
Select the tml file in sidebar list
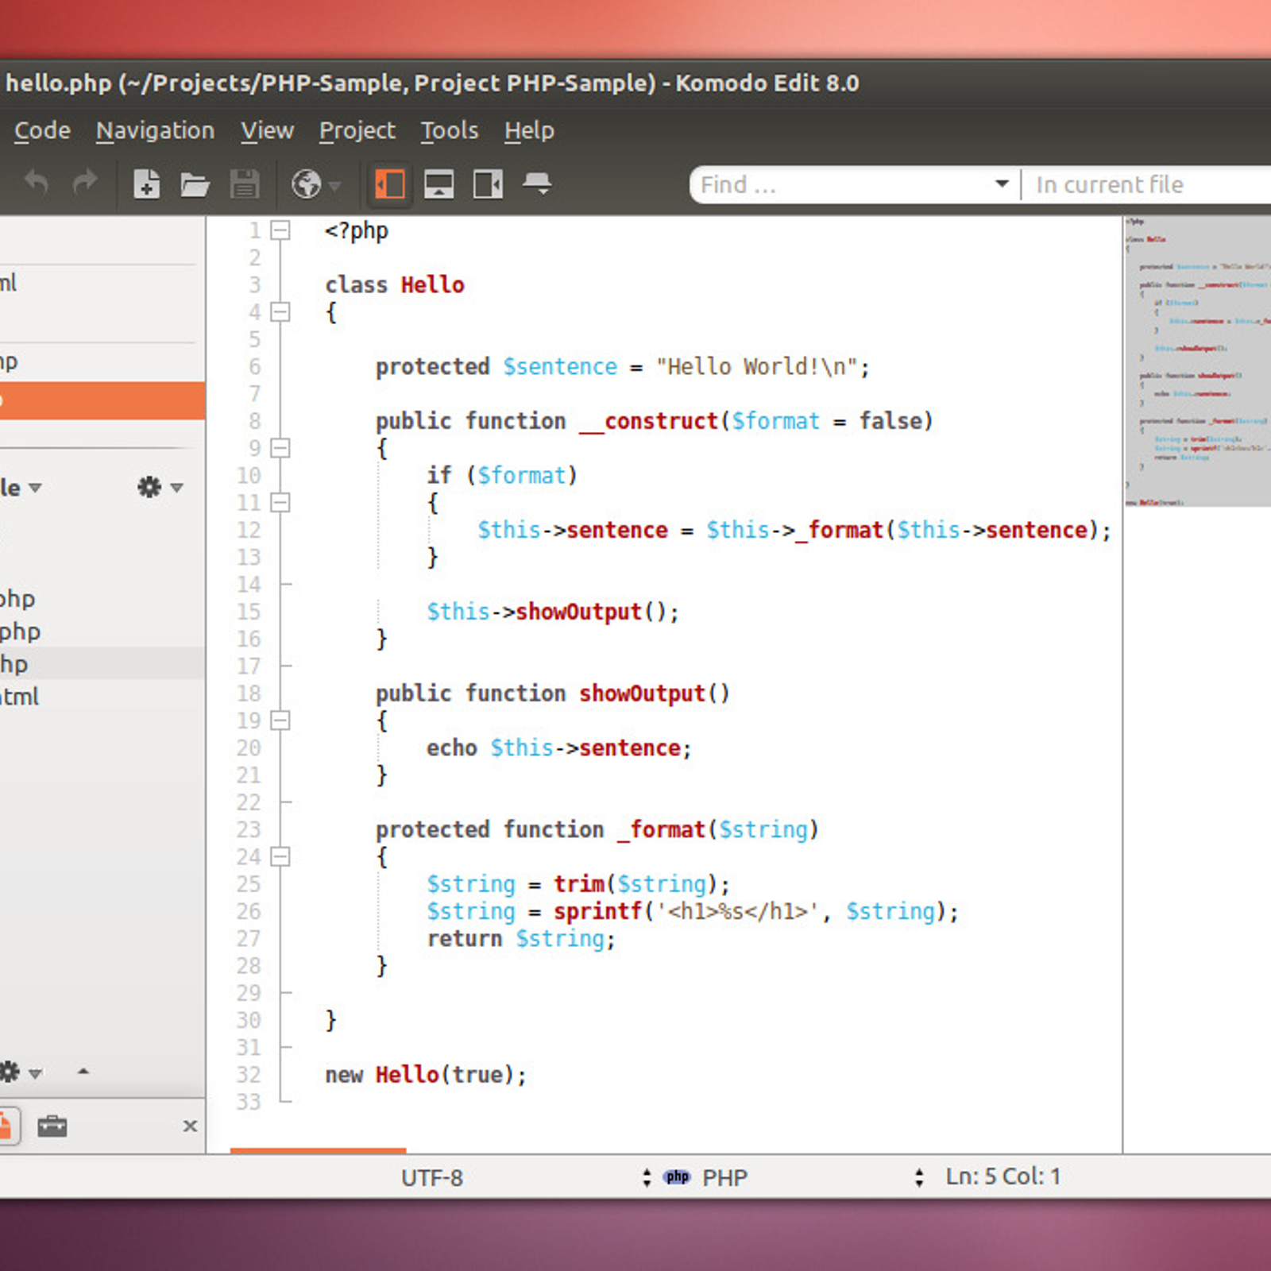(x=102, y=697)
